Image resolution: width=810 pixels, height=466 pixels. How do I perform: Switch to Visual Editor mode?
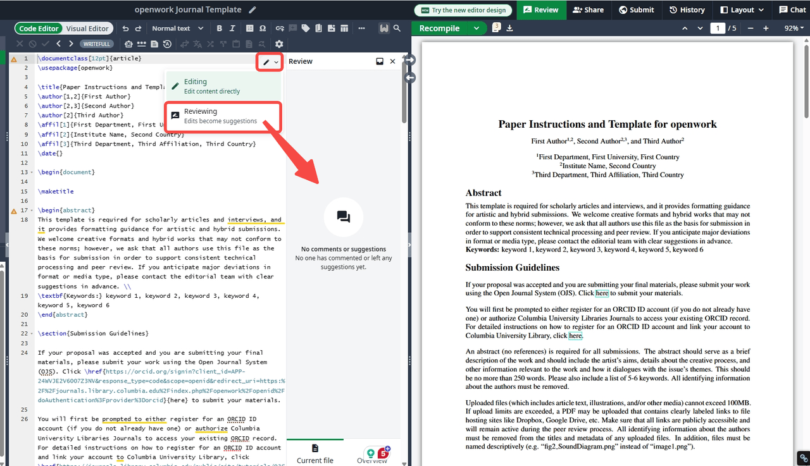coord(87,28)
